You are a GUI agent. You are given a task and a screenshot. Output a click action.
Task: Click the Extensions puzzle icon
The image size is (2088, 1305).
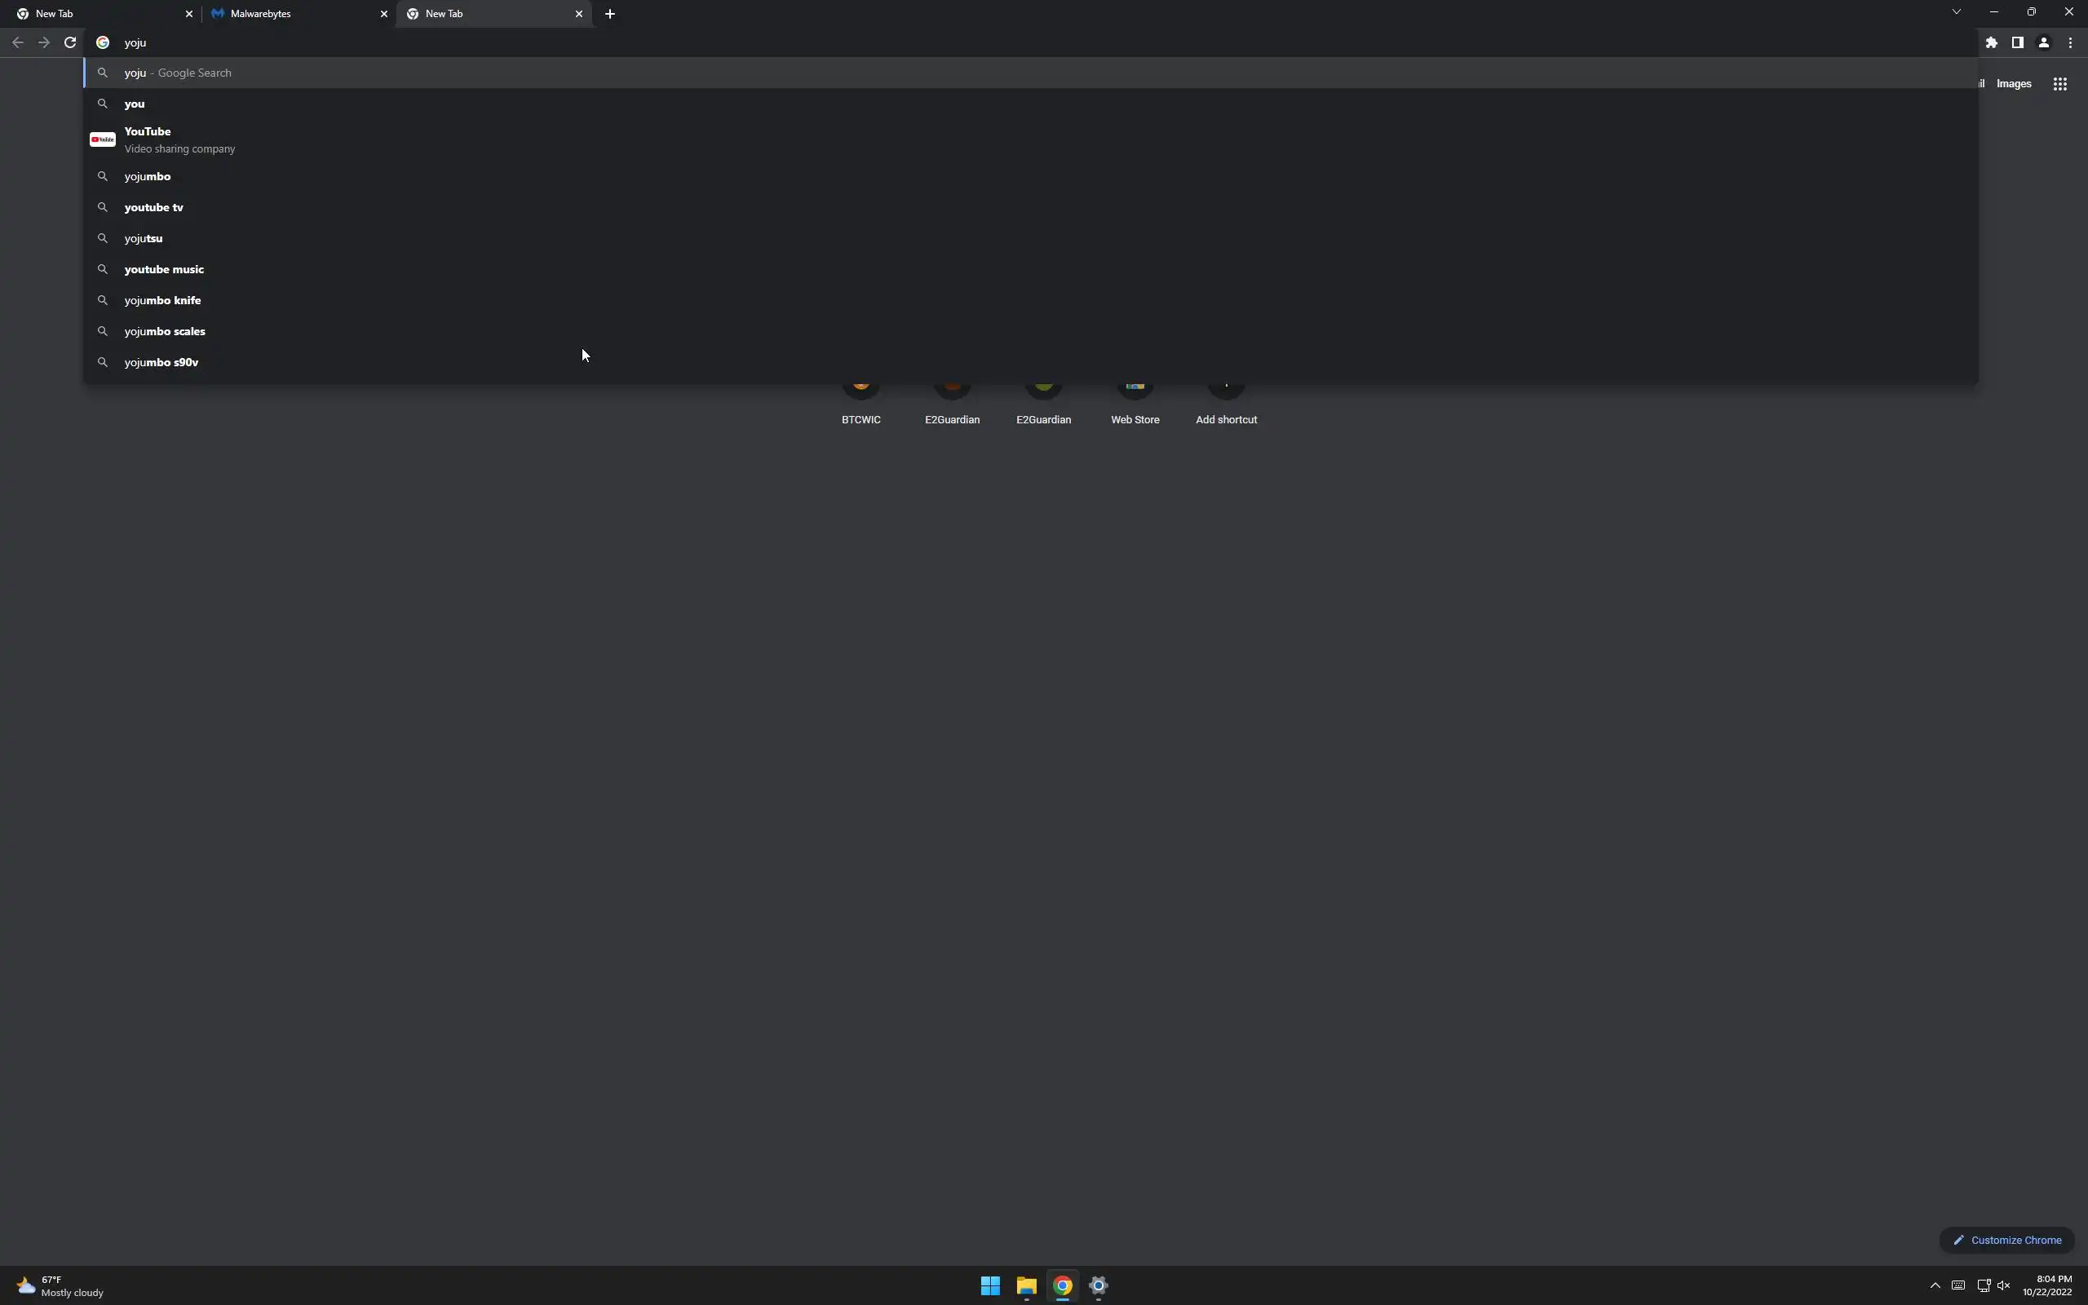[x=1992, y=42]
